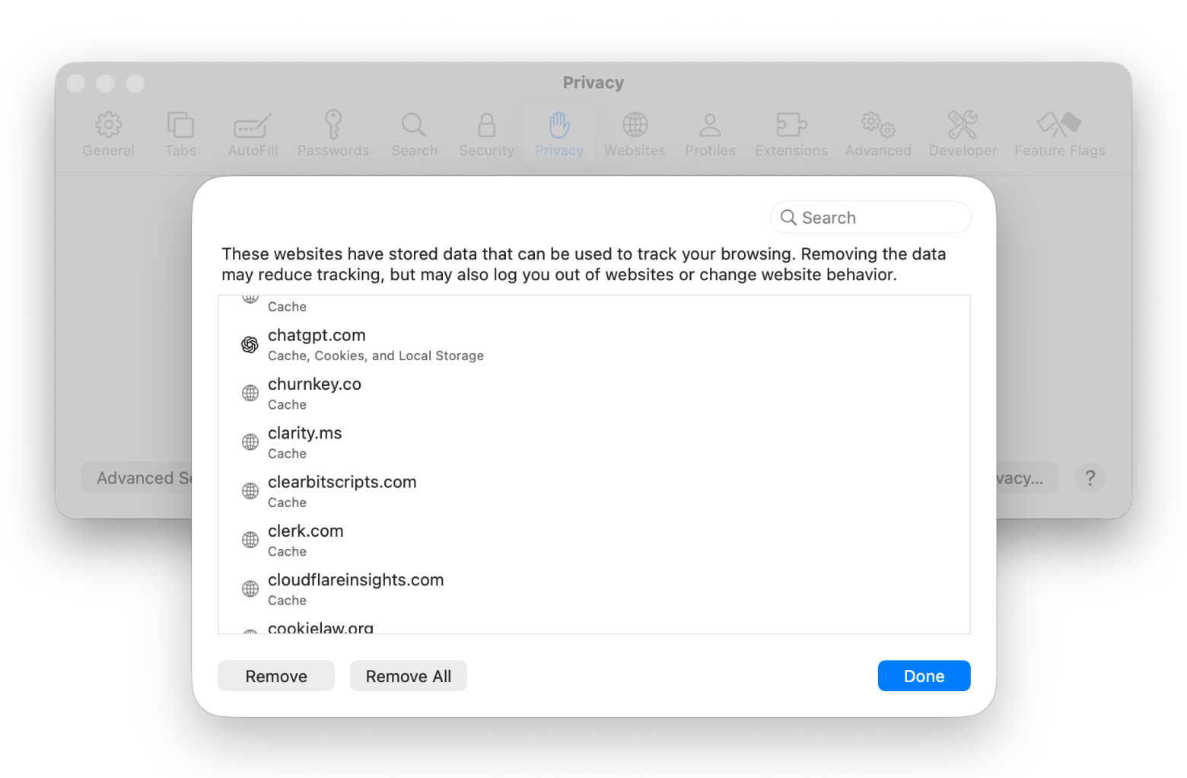This screenshot has width=1187, height=778.
Task: Click the search field in the dialog
Action: click(870, 217)
